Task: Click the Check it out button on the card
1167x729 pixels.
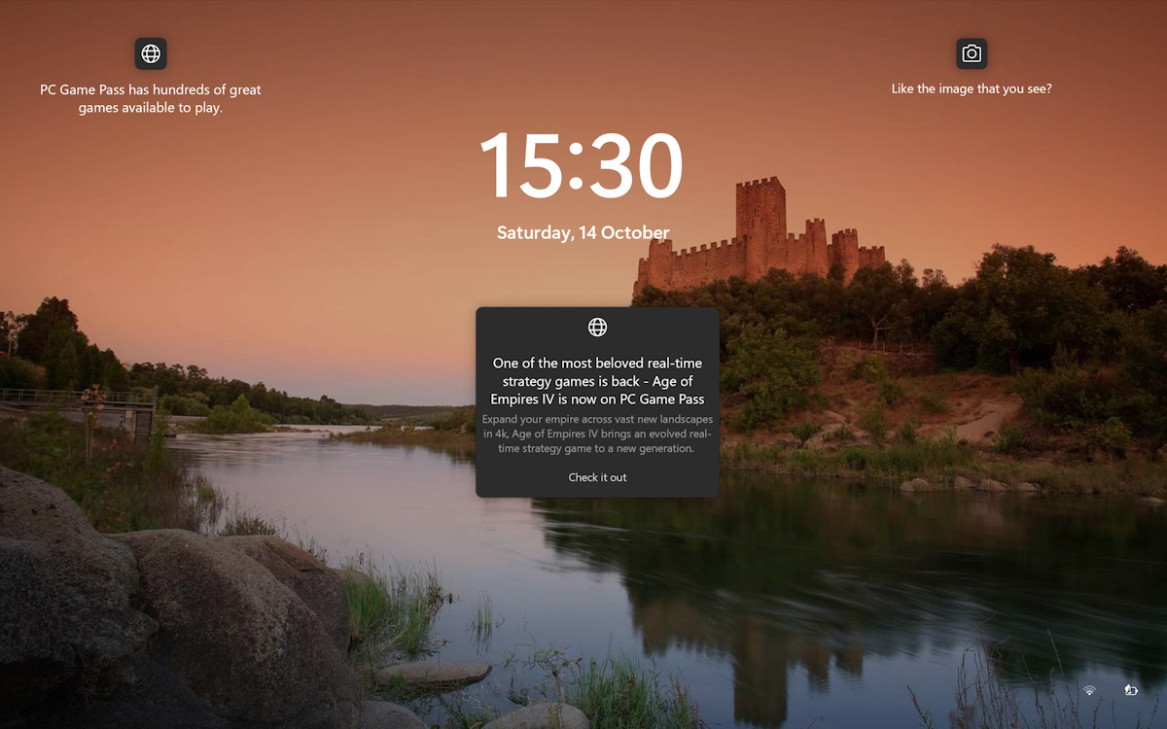Action: pos(597,477)
